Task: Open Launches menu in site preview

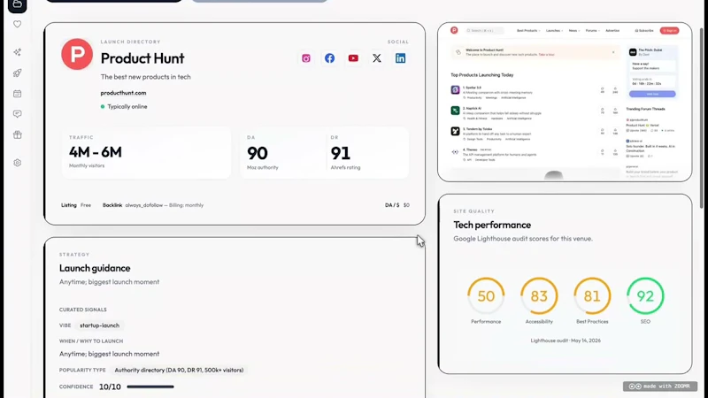Action: tap(554, 31)
